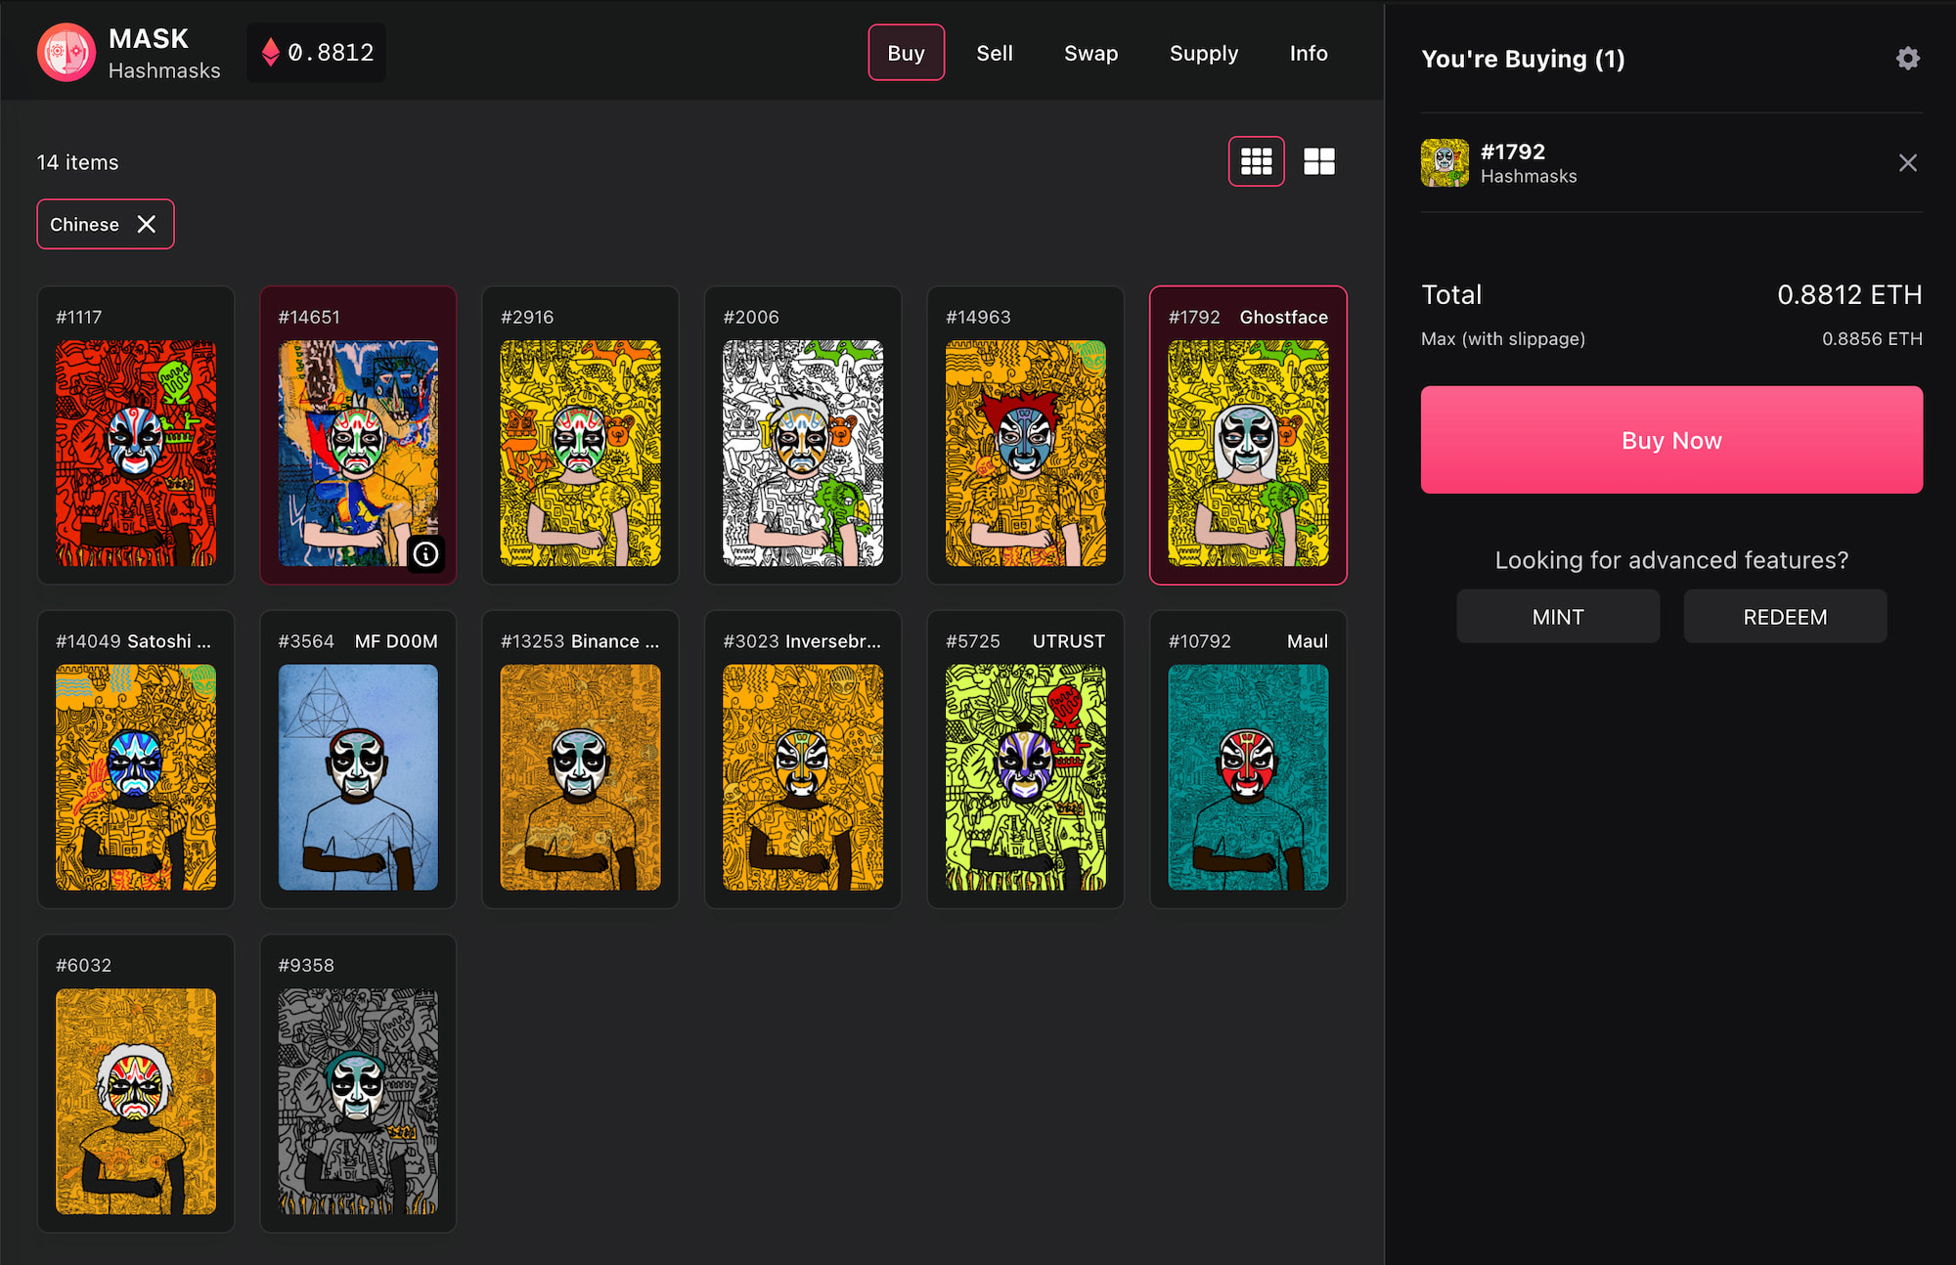Select MF DOOM mask #3564
This screenshot has height=1265, width=1956.
tap(358, 776)
